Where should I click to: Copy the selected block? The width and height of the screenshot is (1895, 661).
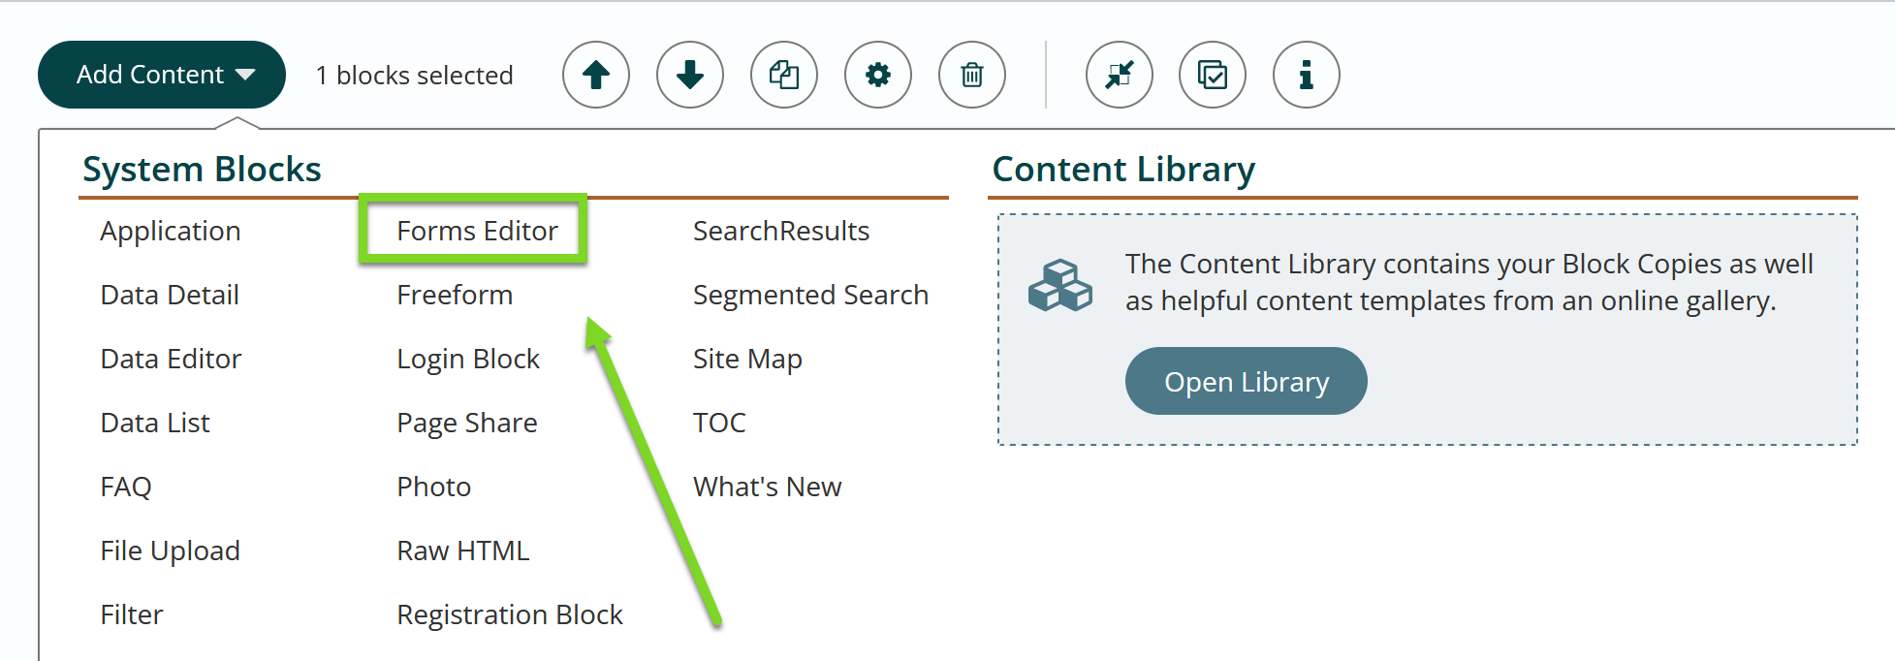pos(784,75)
